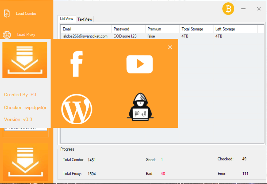The height and width of the screenshot is (184, 267).
Task: Click the 'Error:' label
Action: [222, 174]
